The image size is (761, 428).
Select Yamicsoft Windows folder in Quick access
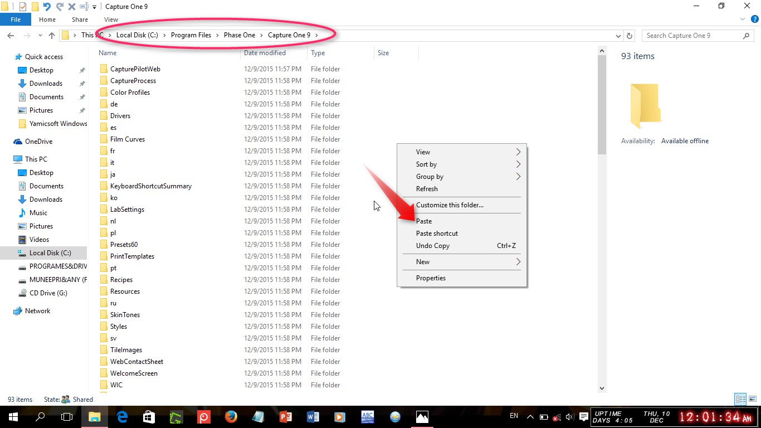[58, 124]
